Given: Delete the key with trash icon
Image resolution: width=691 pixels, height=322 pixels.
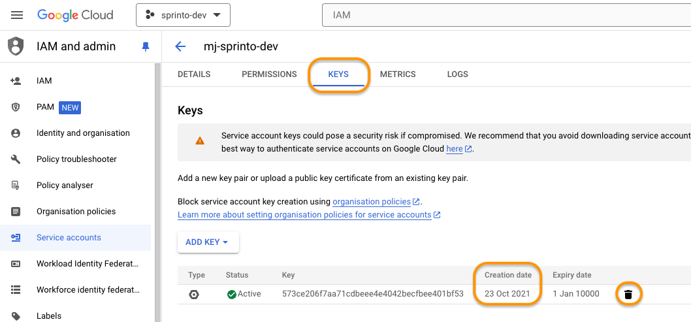Looking at the screenshot, I should tap(628, 295).
